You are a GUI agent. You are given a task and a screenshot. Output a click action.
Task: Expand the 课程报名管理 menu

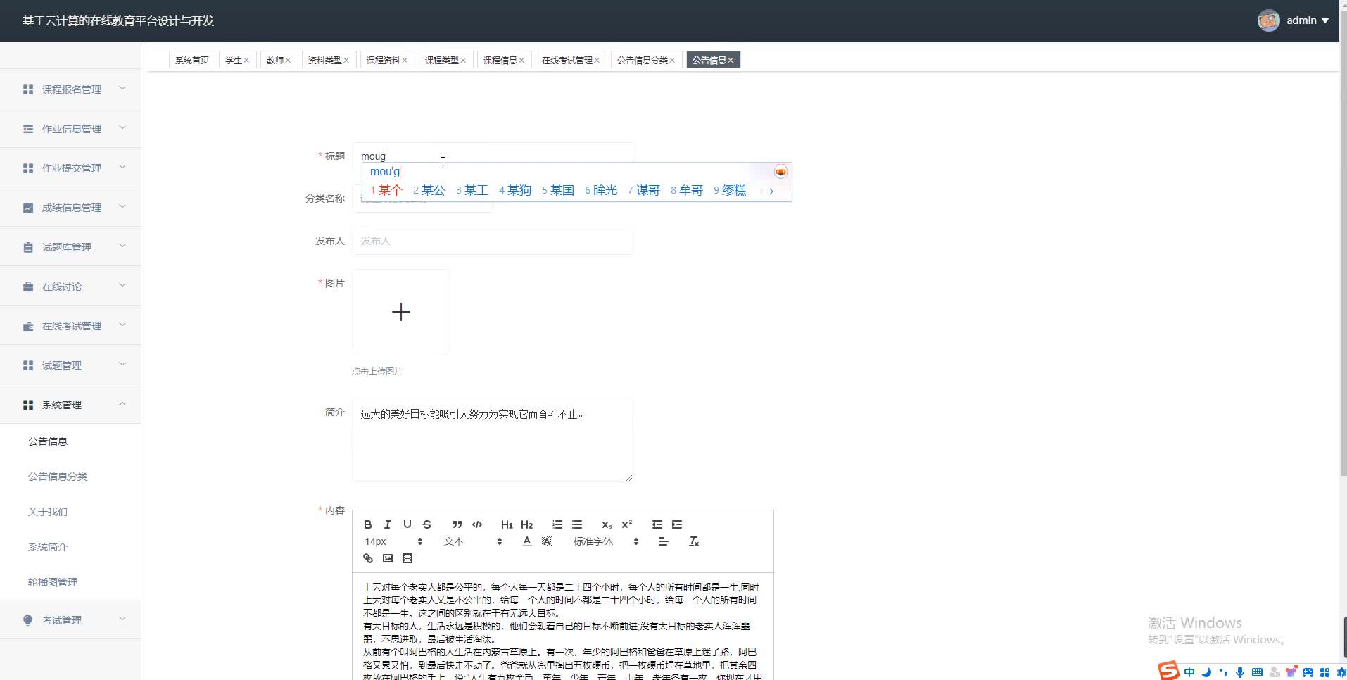coord(70,89)
